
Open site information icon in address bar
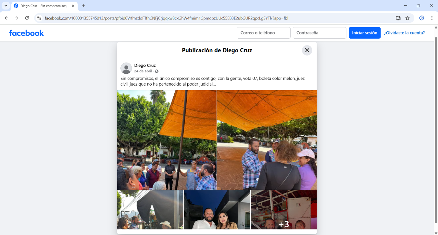[39, 18]
